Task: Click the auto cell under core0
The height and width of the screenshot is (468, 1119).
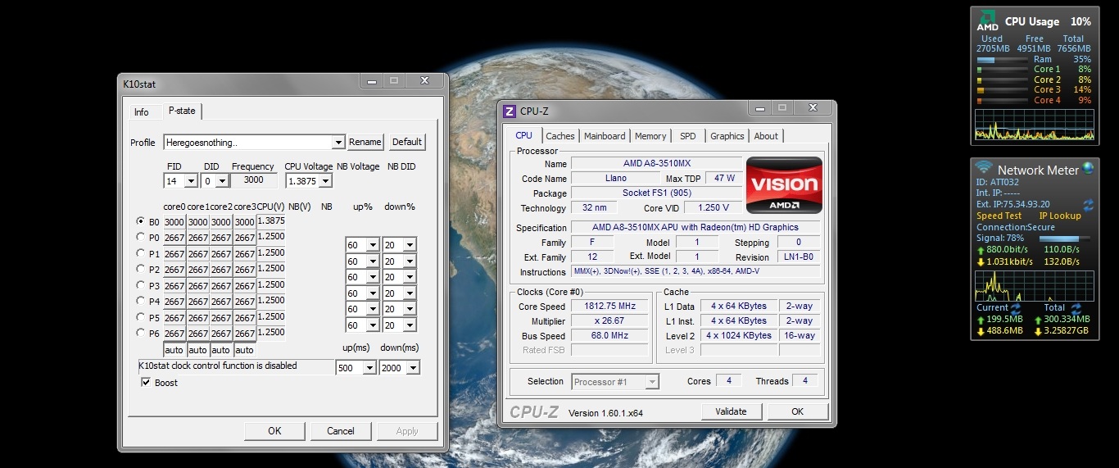Action: pos(174,350)
